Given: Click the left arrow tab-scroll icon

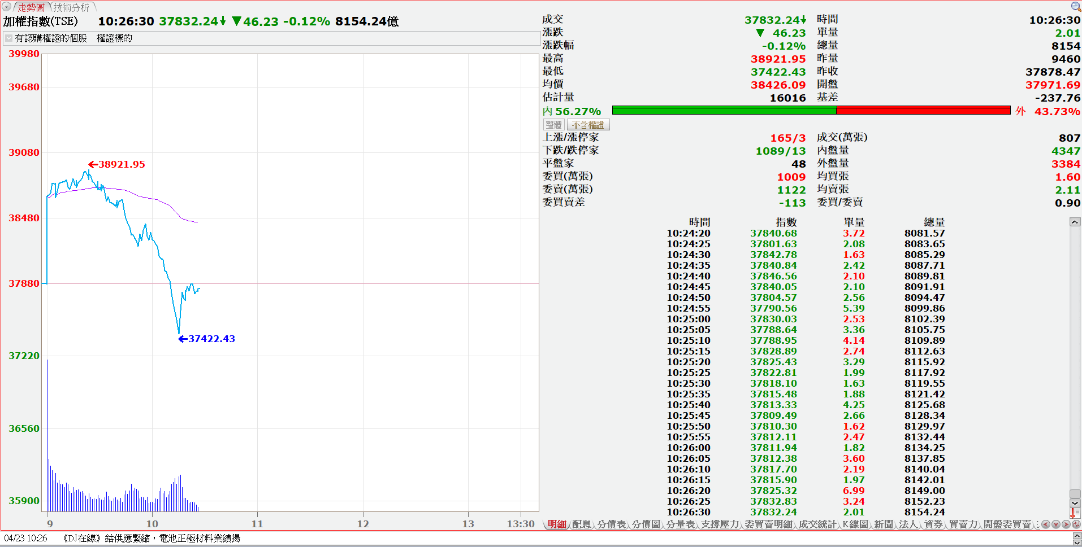Looking at the screenshot, I should click(1045, 524).
